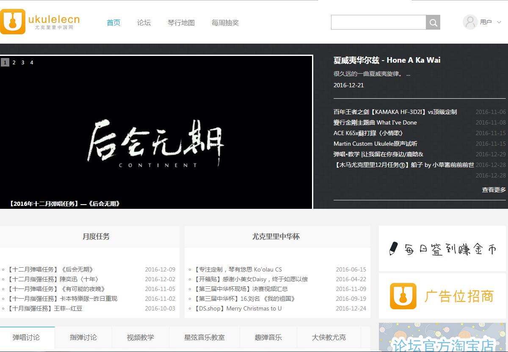This screenshot has height=352, width=508.
Task: Switch to 视频教学 tab
Action: point(141,337)
